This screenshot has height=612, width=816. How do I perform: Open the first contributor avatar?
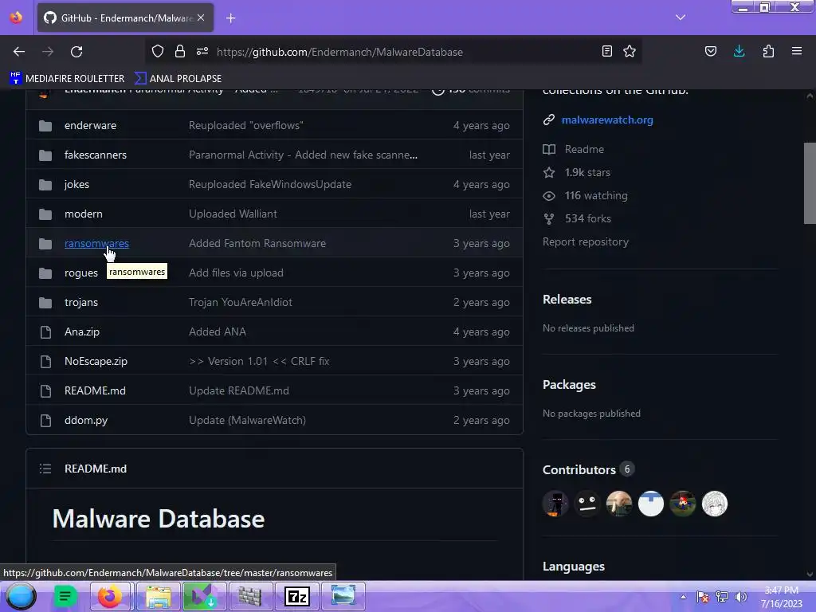pos(555,504)
